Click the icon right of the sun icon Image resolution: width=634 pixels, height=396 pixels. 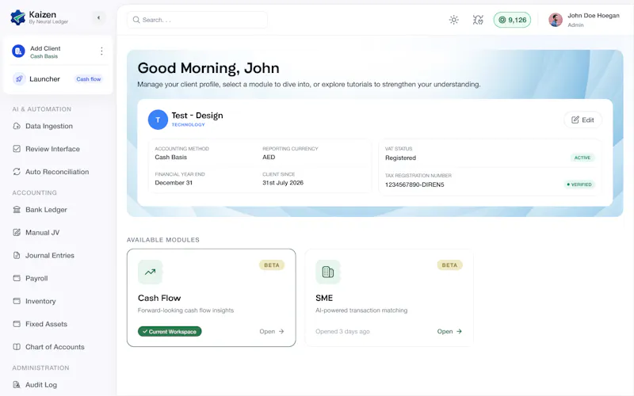(x=478, y=20)
